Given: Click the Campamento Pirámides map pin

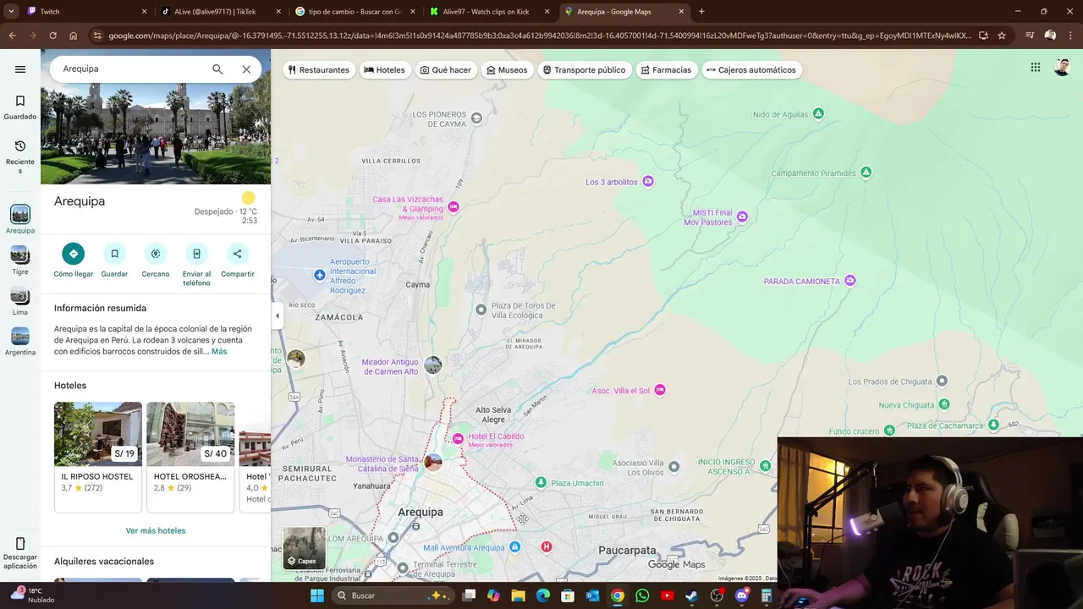Looking at the screenshot, I should 866,173.
